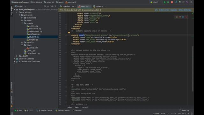Click the yellow intention lightbulb
Image resolution: width=204 pixels, height=115 pixels.
pyautogui.click(x=69, y=33)
